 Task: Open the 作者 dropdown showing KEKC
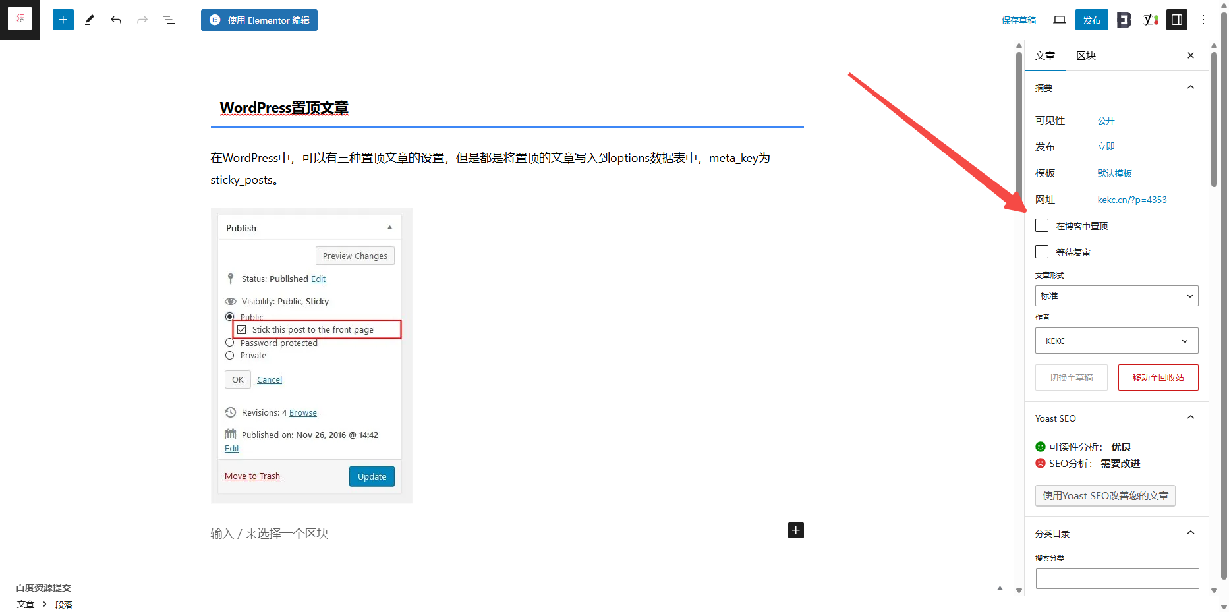point(1116,341)
